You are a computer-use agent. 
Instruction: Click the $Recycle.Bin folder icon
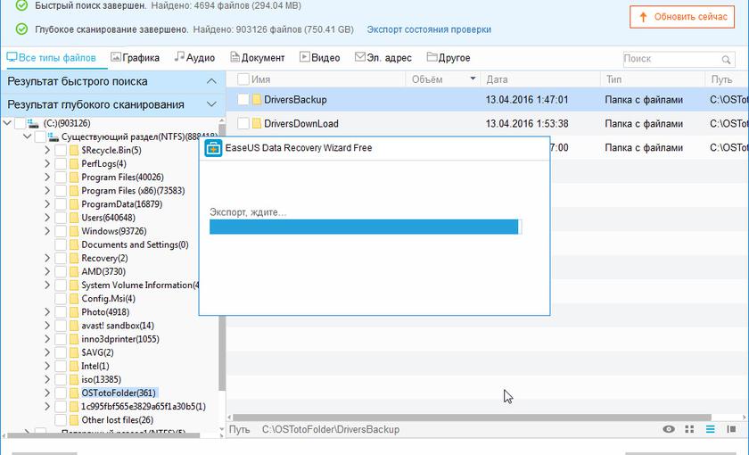(73, 150)
